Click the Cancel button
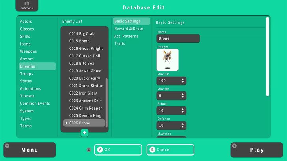The image size is (287, 161). click(170, 150)
